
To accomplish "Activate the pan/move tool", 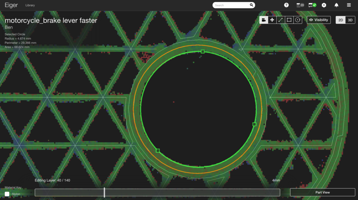I will click(x=272, y=20).
